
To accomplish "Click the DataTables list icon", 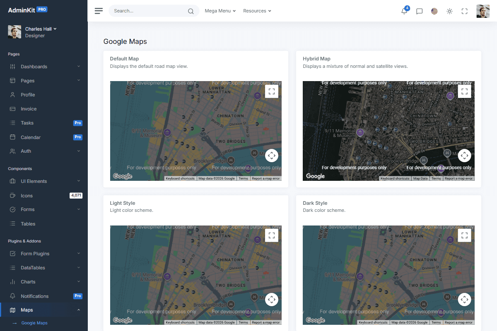I will point(12,268).
